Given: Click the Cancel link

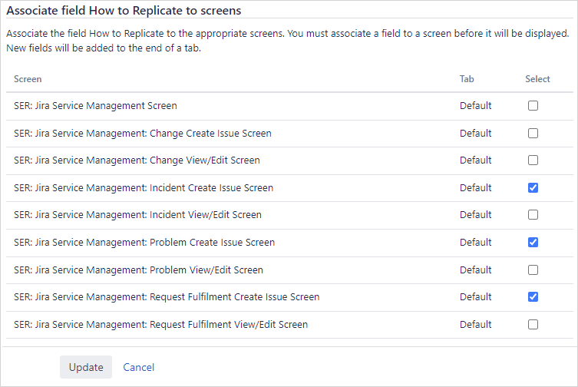Looking at the screenshot, I should point(138,367).
